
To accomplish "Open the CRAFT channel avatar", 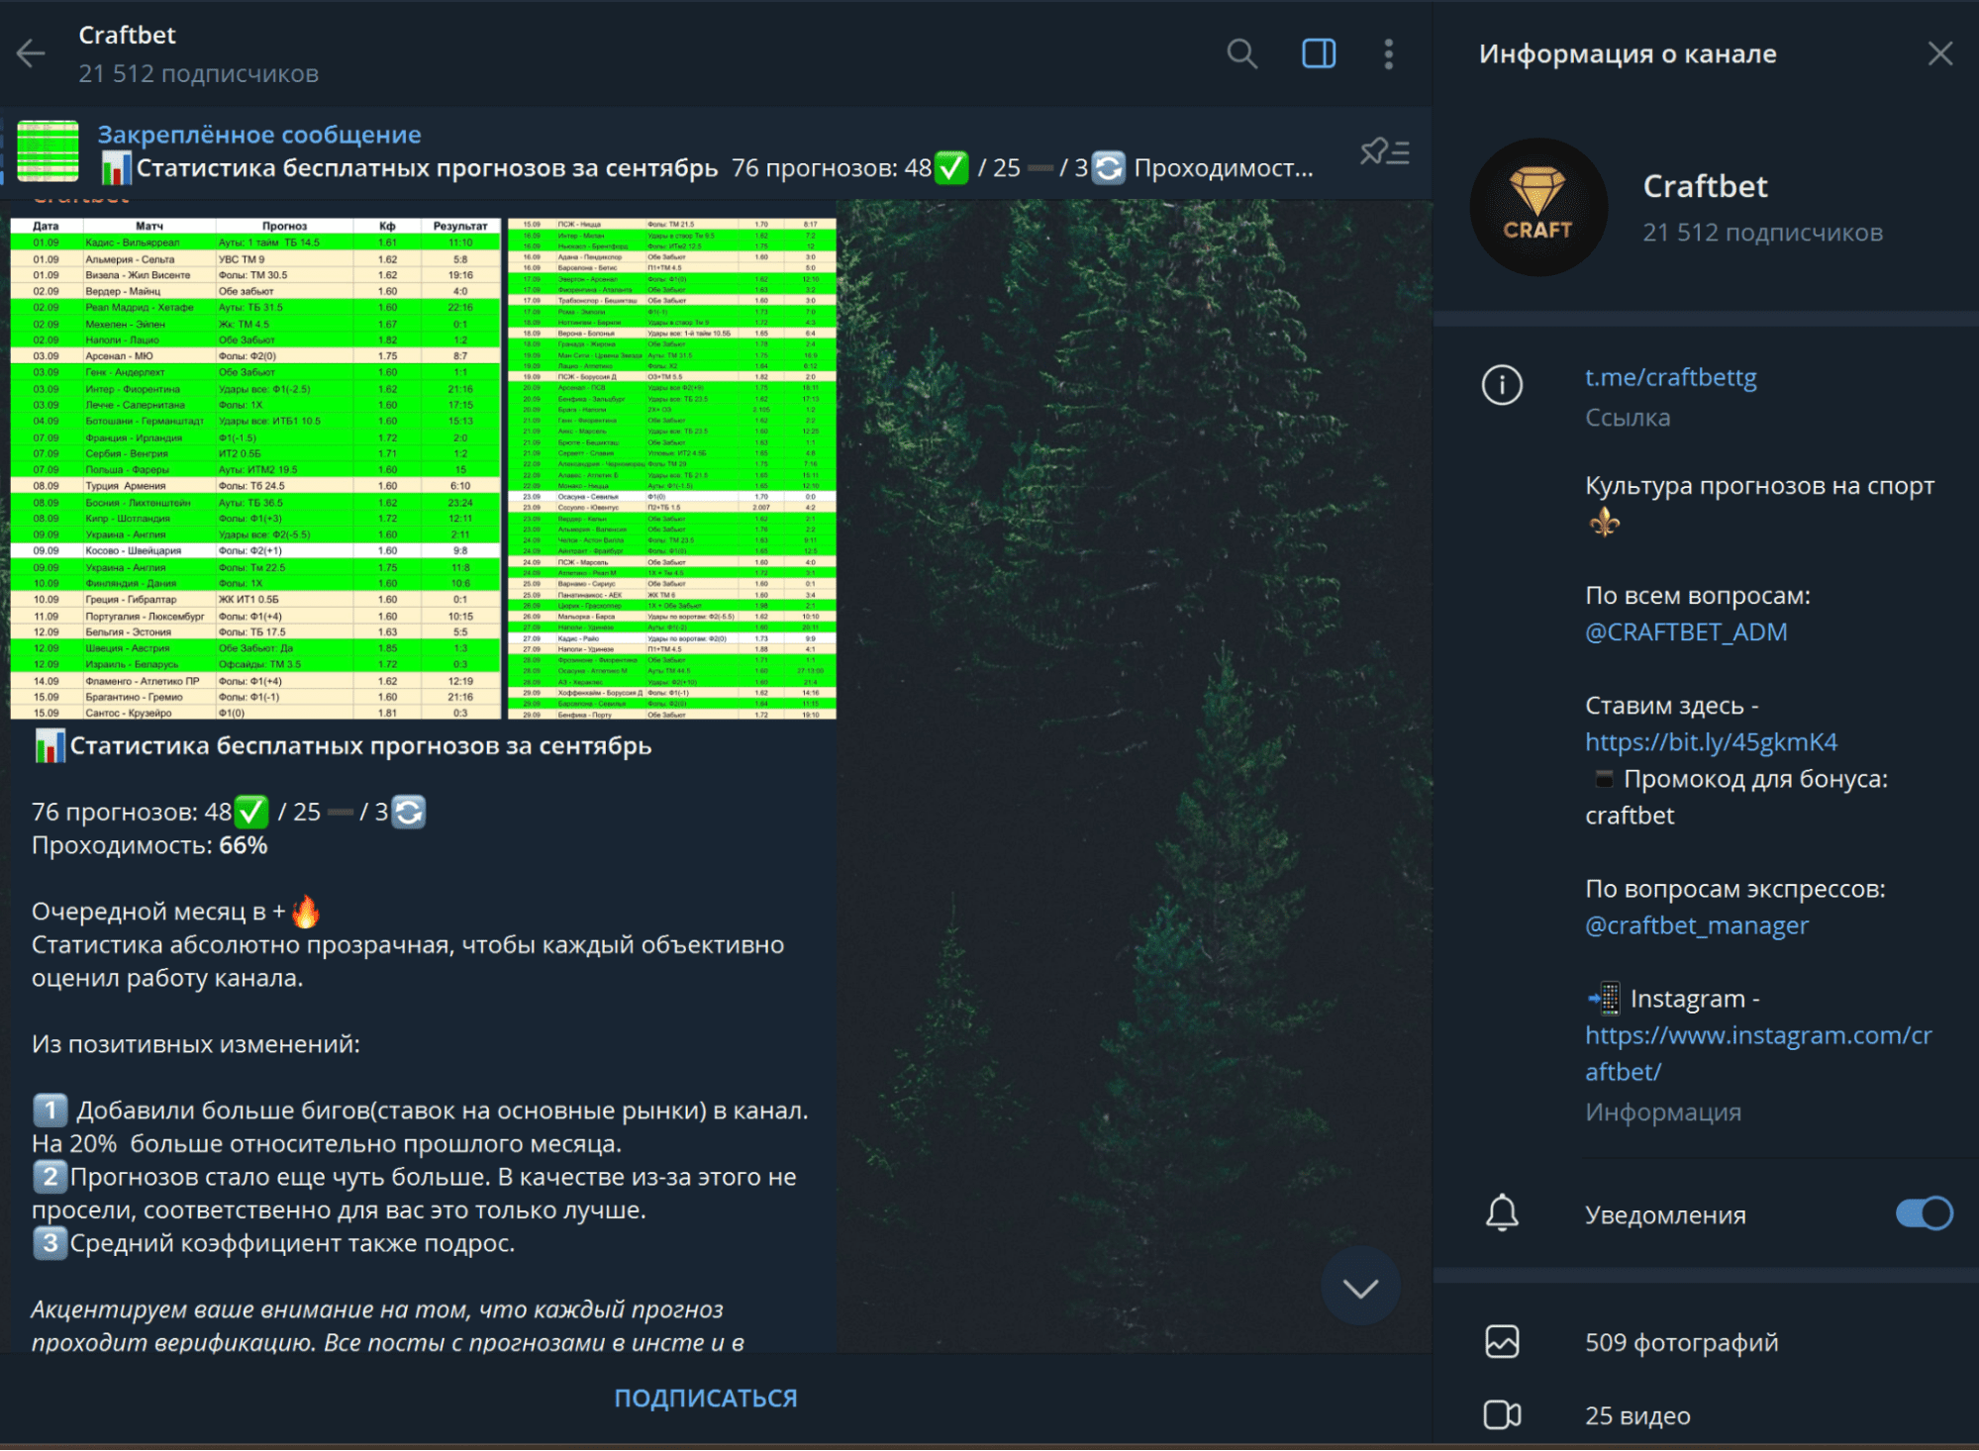I will tap(1537, 207).
